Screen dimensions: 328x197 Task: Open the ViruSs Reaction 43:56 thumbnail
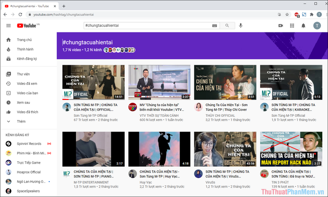[225, 149]
